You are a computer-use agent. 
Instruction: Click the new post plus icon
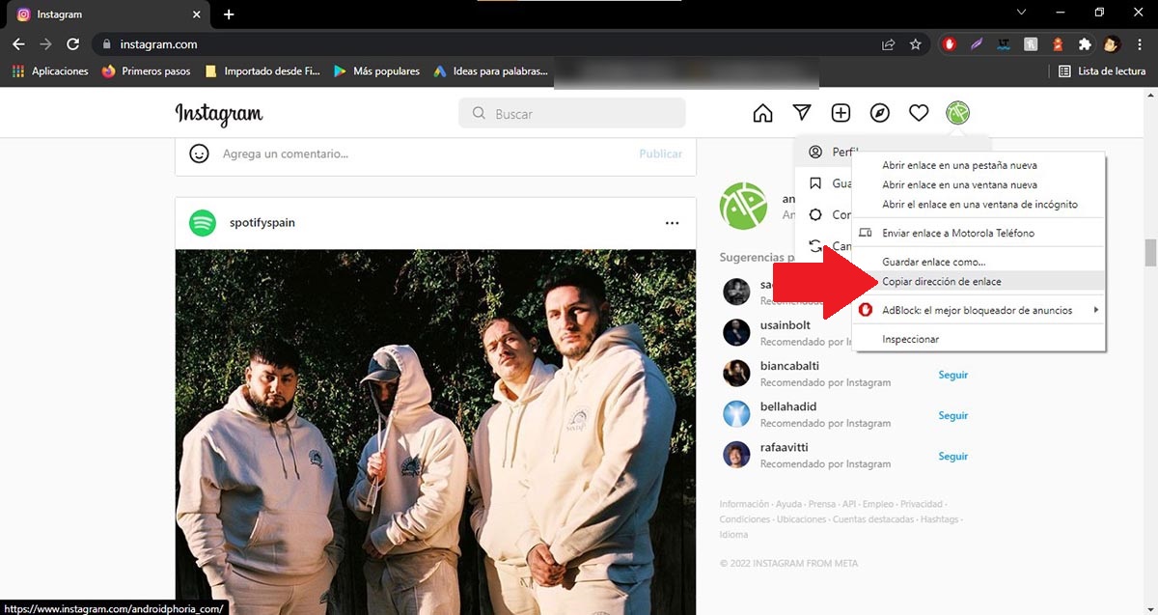point(841,114)
